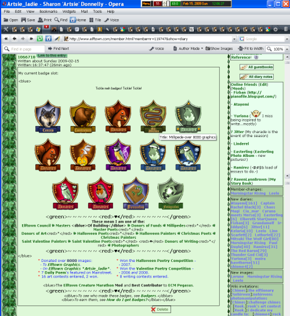Click the wolf Council badge
The image size is (290, 316).
coord(48,116)
